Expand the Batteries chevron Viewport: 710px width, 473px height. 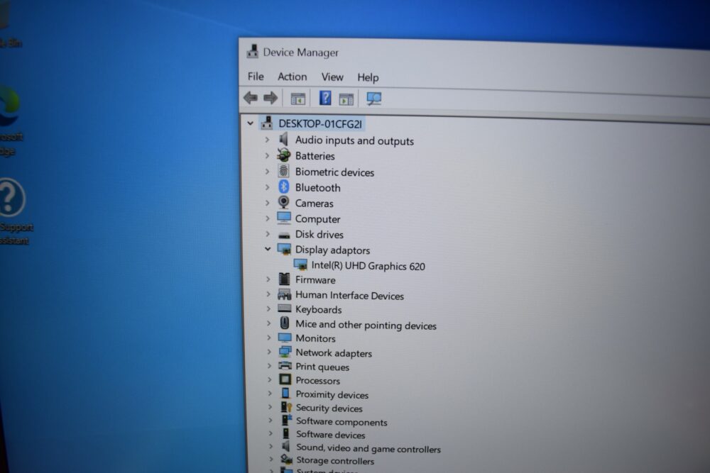click(267, 155)
